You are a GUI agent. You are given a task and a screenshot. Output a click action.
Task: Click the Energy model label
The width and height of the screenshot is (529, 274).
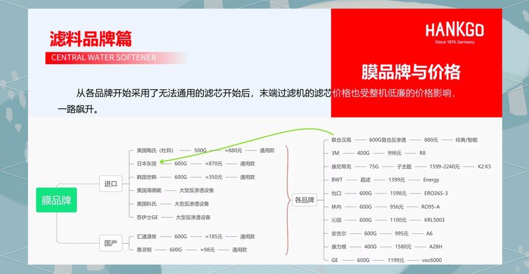[431, 180]
